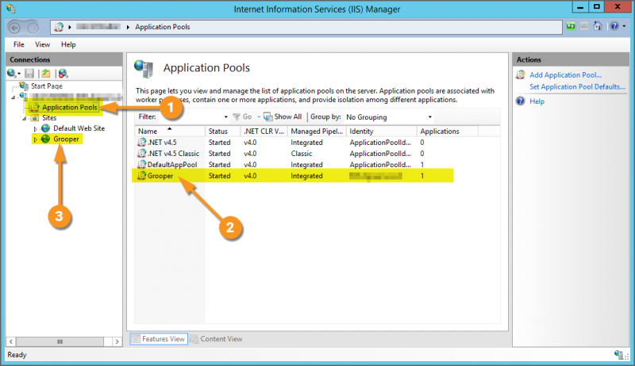This screenshot has width=635, height=366.
Task: Expand the Default Web Site node
Action: [35, 129]
